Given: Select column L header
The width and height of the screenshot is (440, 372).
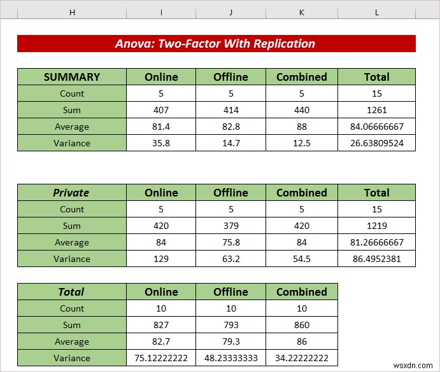Looking at the screenshot, I should (x=376, y=13).
